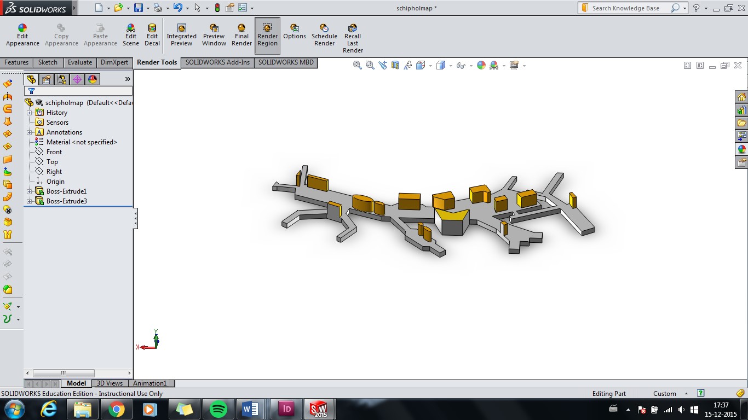
Task: Click the Previous View icon
Action: pyautogui.click(x=382, y=65)
